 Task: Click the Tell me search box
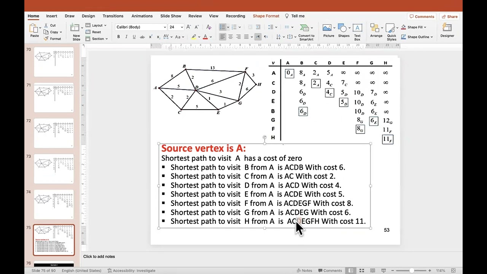295,16
